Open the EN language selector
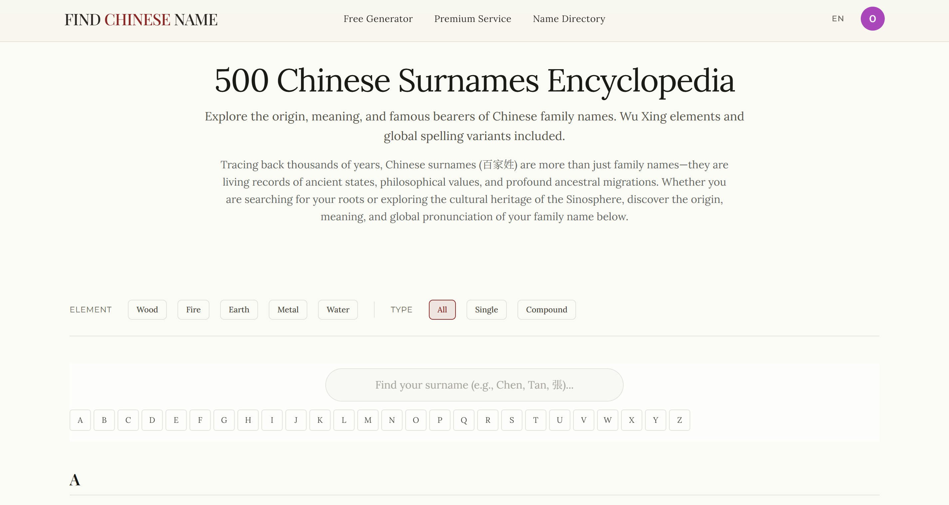 coord(837,19)
